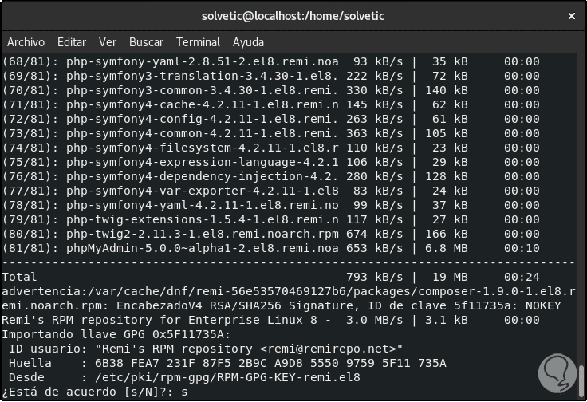Close the terminal window
Image resolution: width=587 pixels, height=402 pixels.
(x=571, y=16)
